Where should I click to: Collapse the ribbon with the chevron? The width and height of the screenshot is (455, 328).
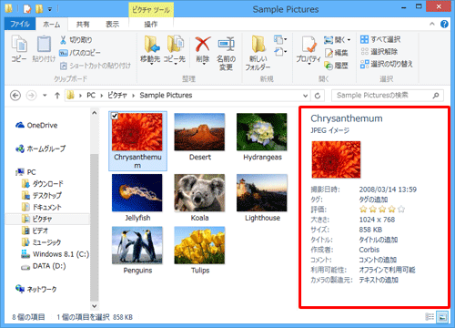pyautogui.click(x=432, y=24)
